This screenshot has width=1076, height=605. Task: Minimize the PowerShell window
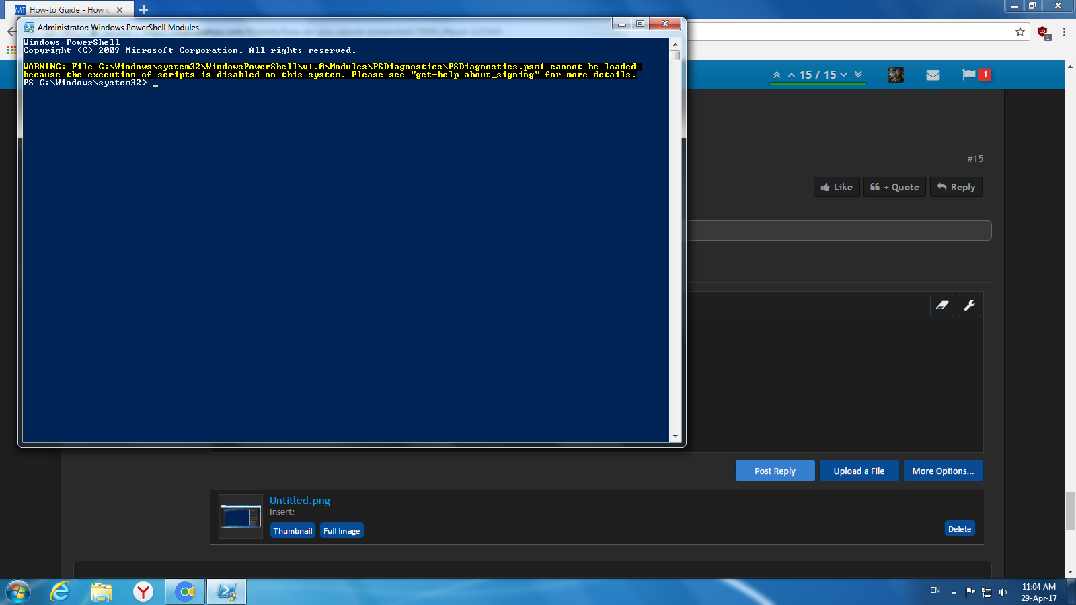click(x=621, y=24)
